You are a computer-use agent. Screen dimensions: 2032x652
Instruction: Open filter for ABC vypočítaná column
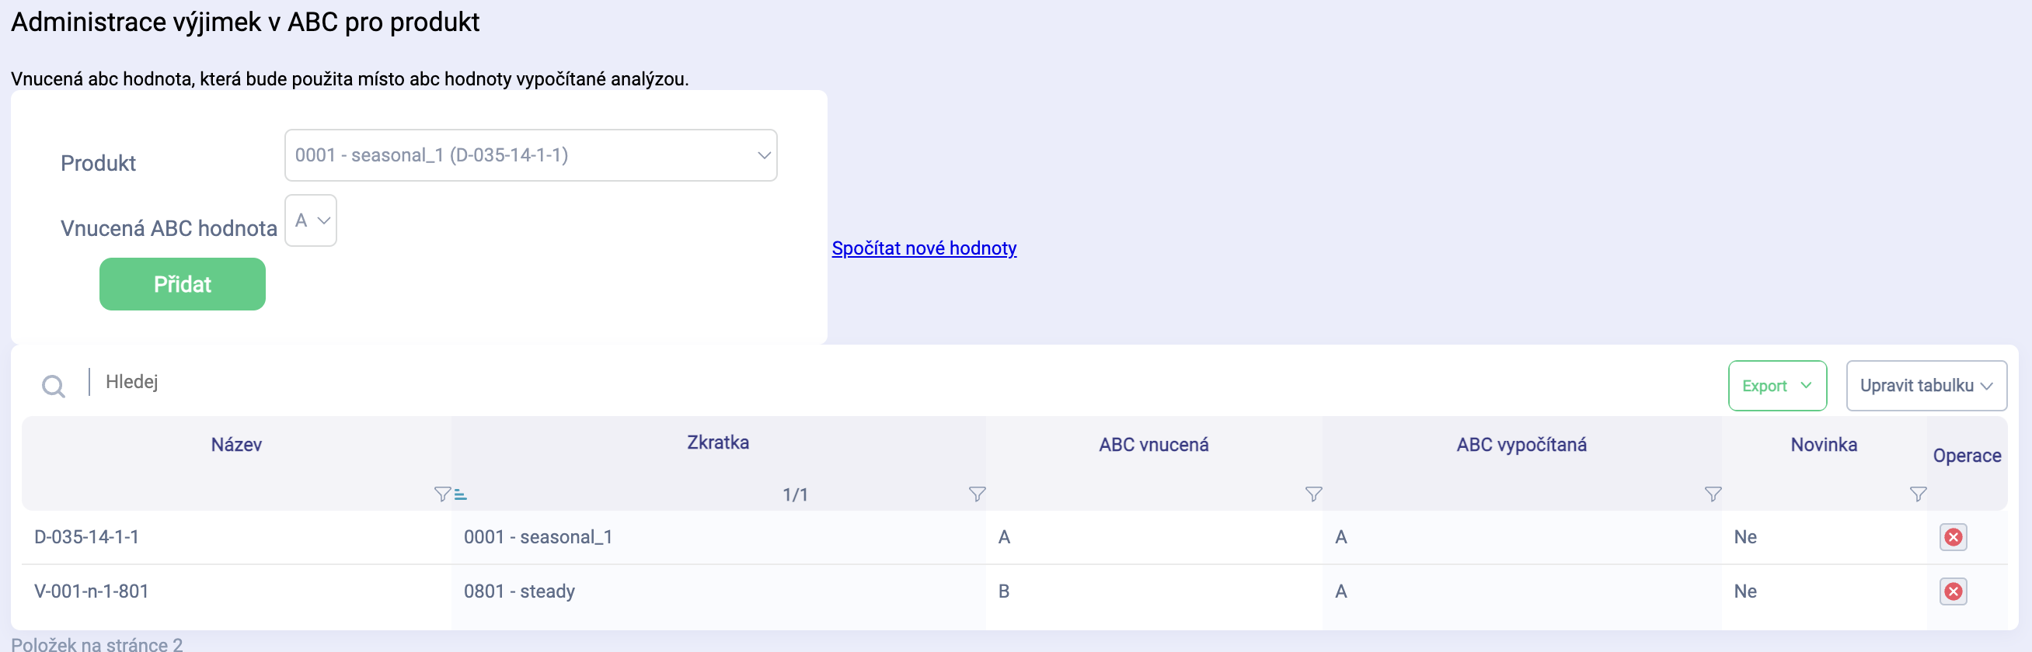[x=1712, y=494]
